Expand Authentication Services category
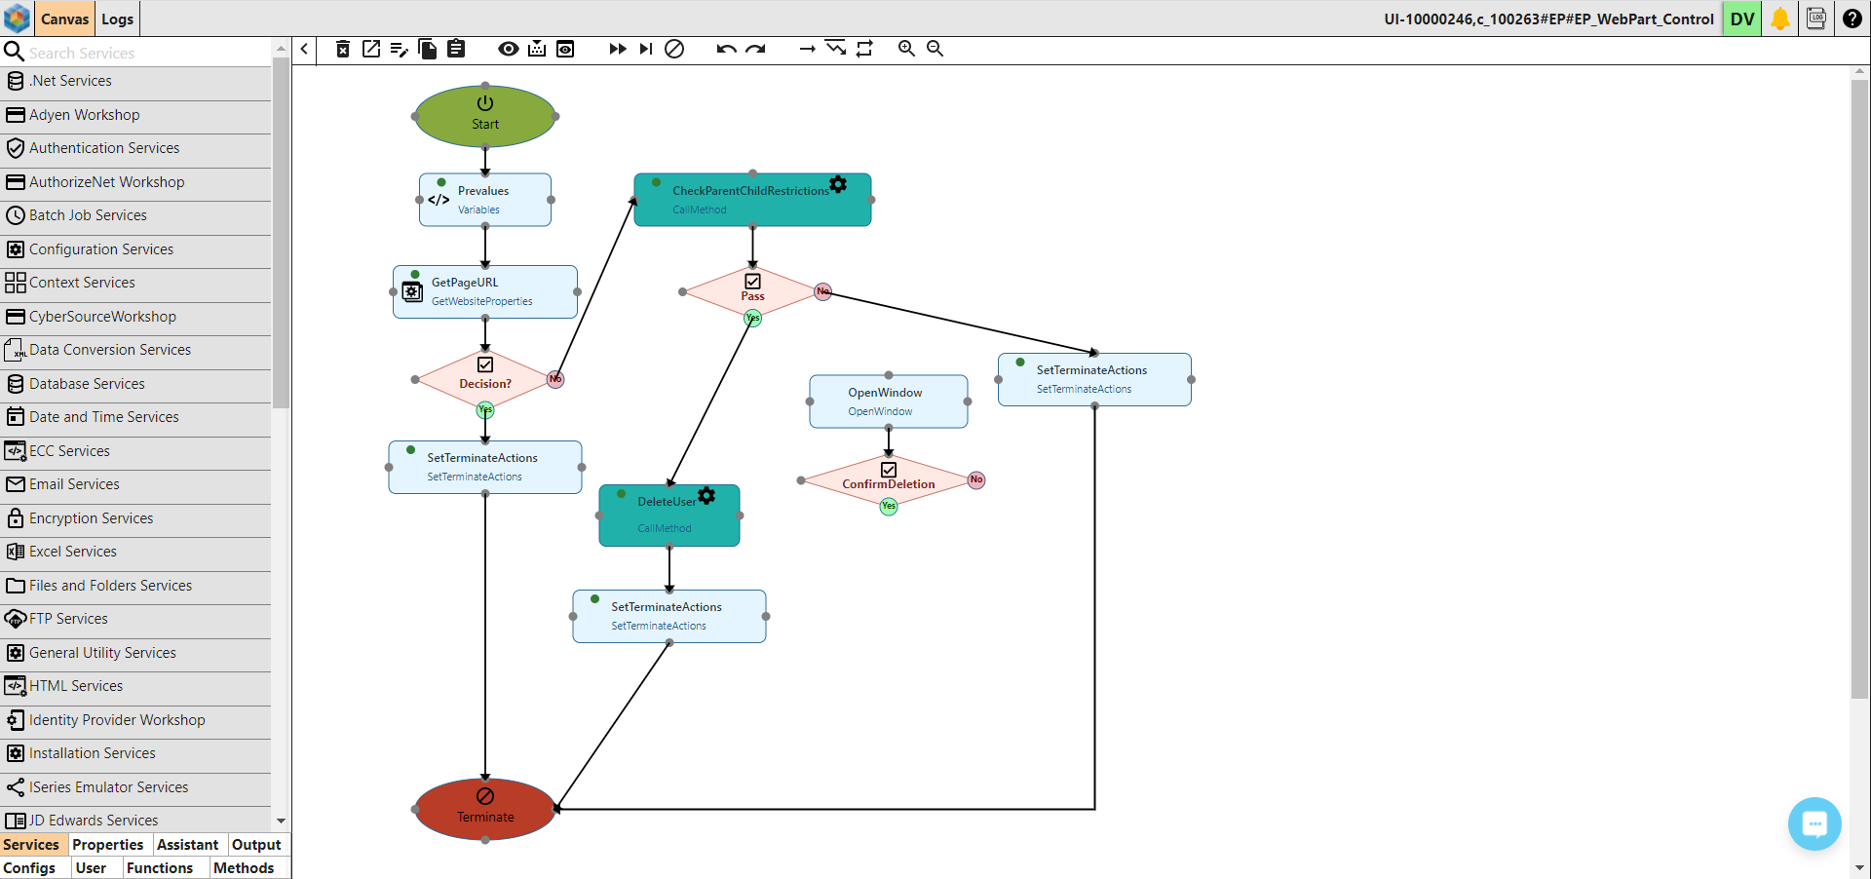The width and height of the screenshot is (1871, 879). click(135, 148)
